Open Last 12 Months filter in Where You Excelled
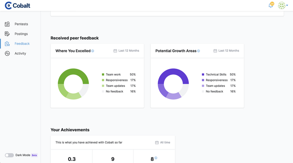 [x=126, y=51]
